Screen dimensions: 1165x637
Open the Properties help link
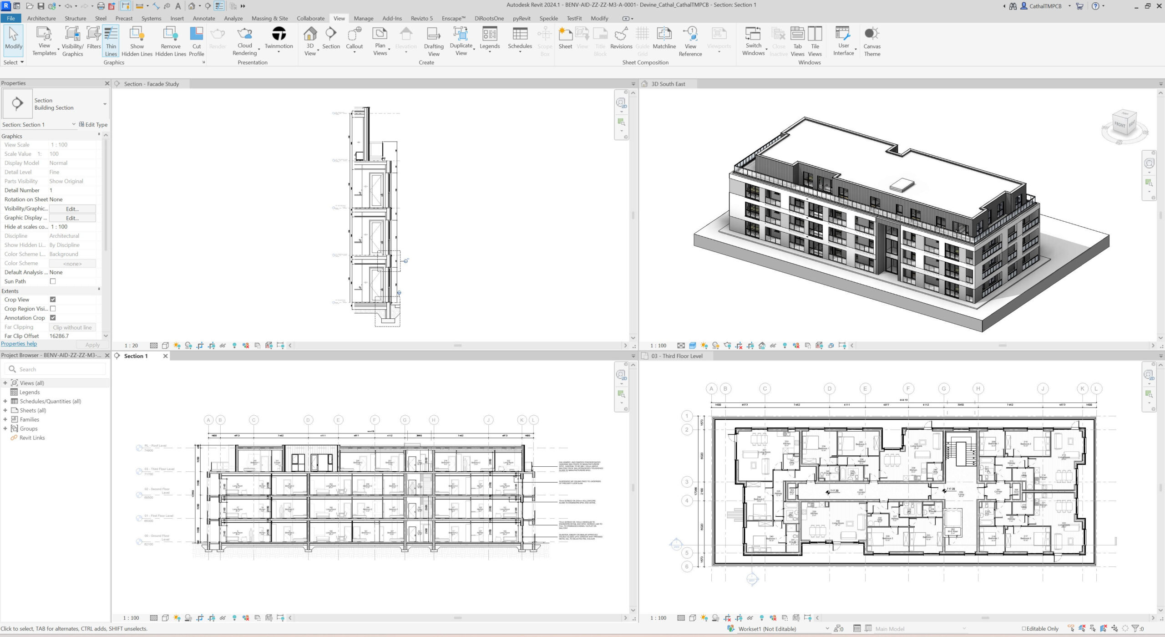19,344
